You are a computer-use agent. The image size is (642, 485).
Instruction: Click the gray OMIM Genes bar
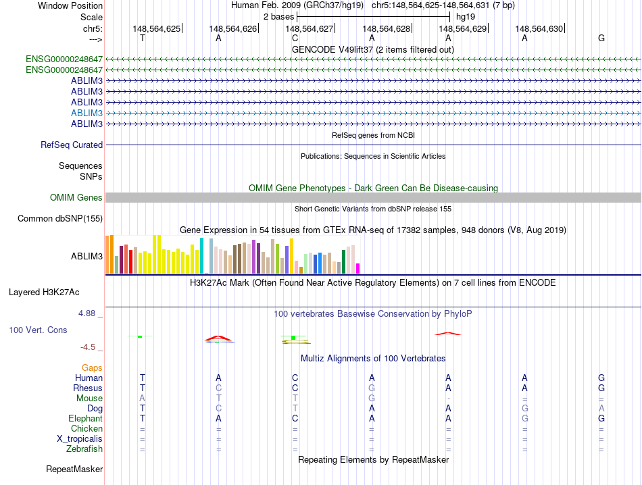pos(373,198)
